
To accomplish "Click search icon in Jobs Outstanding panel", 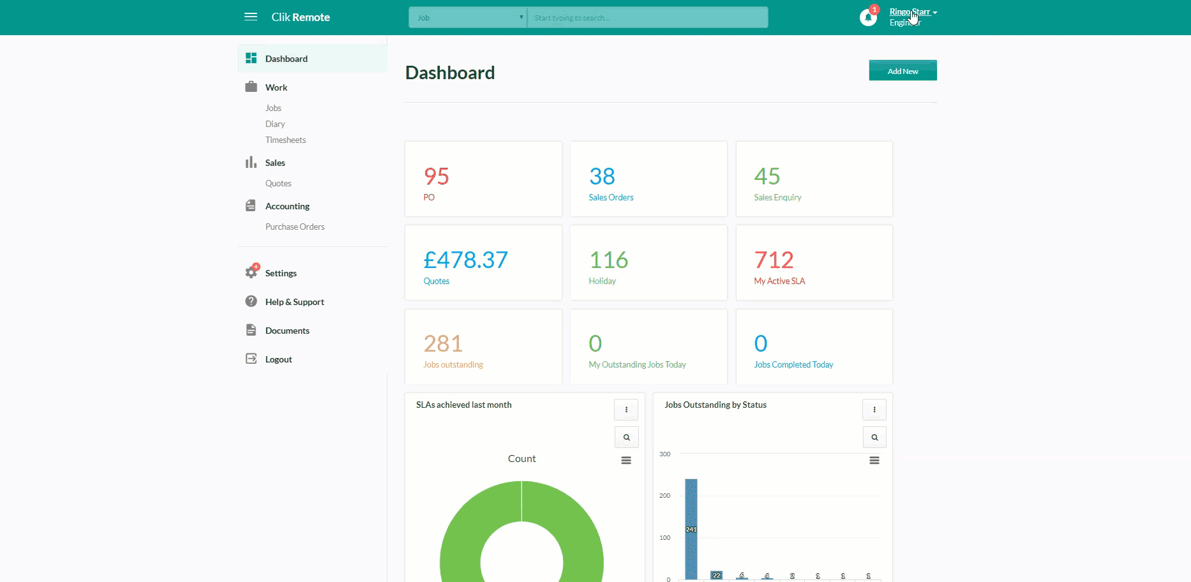I will coord(874,437).
